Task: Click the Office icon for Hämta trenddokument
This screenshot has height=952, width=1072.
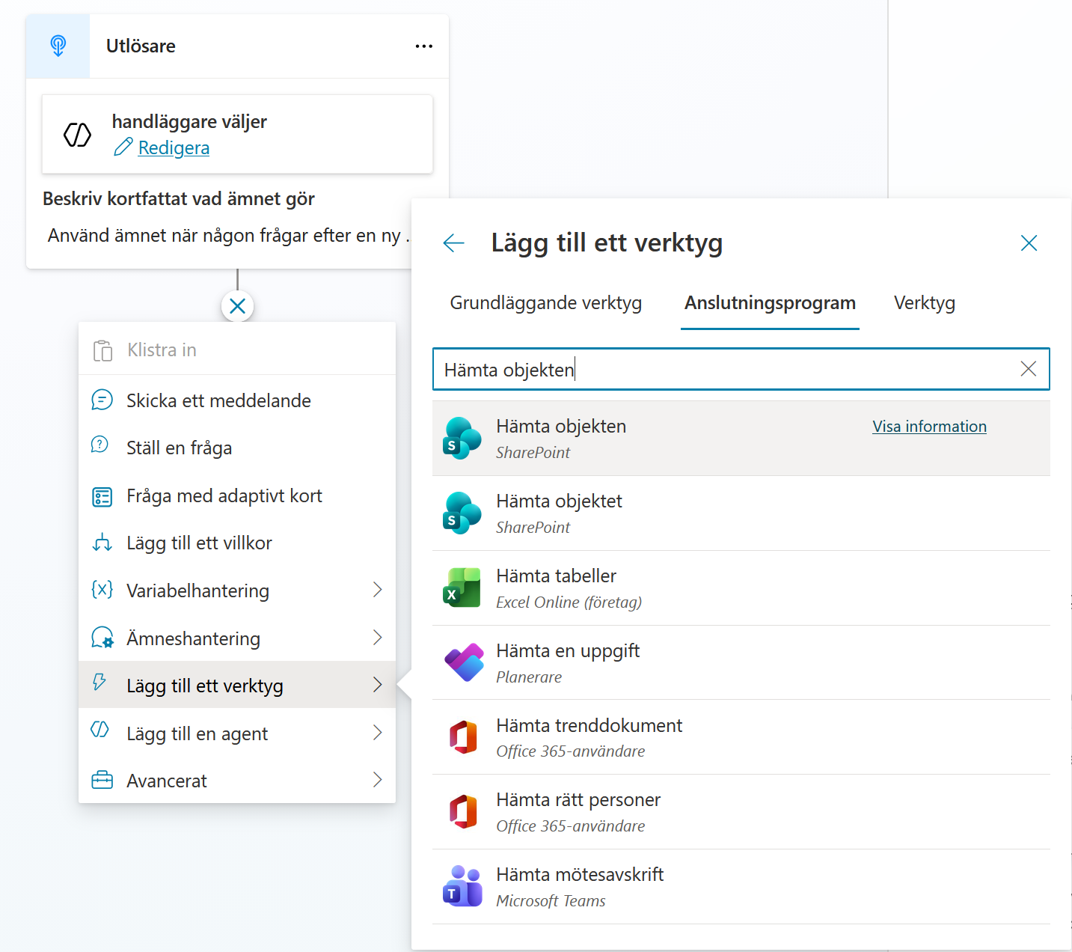Action: pos(463,737)
